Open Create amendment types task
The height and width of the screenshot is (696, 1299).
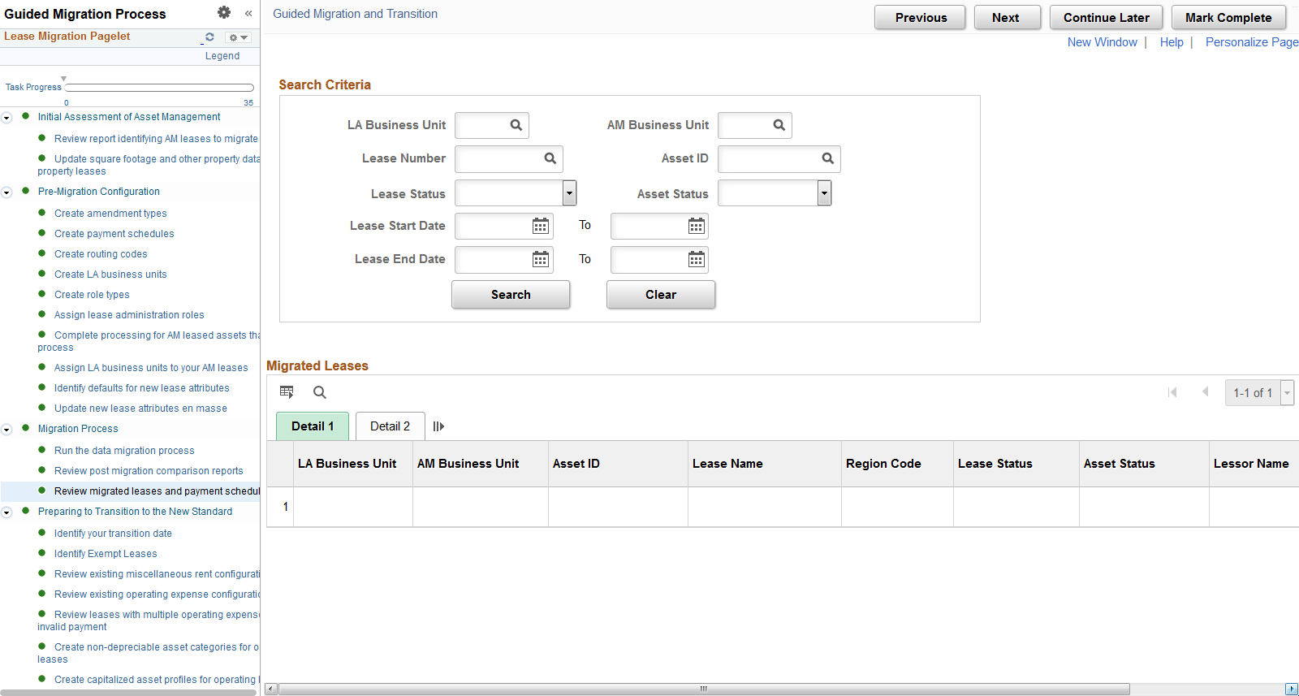click(110, 214)
